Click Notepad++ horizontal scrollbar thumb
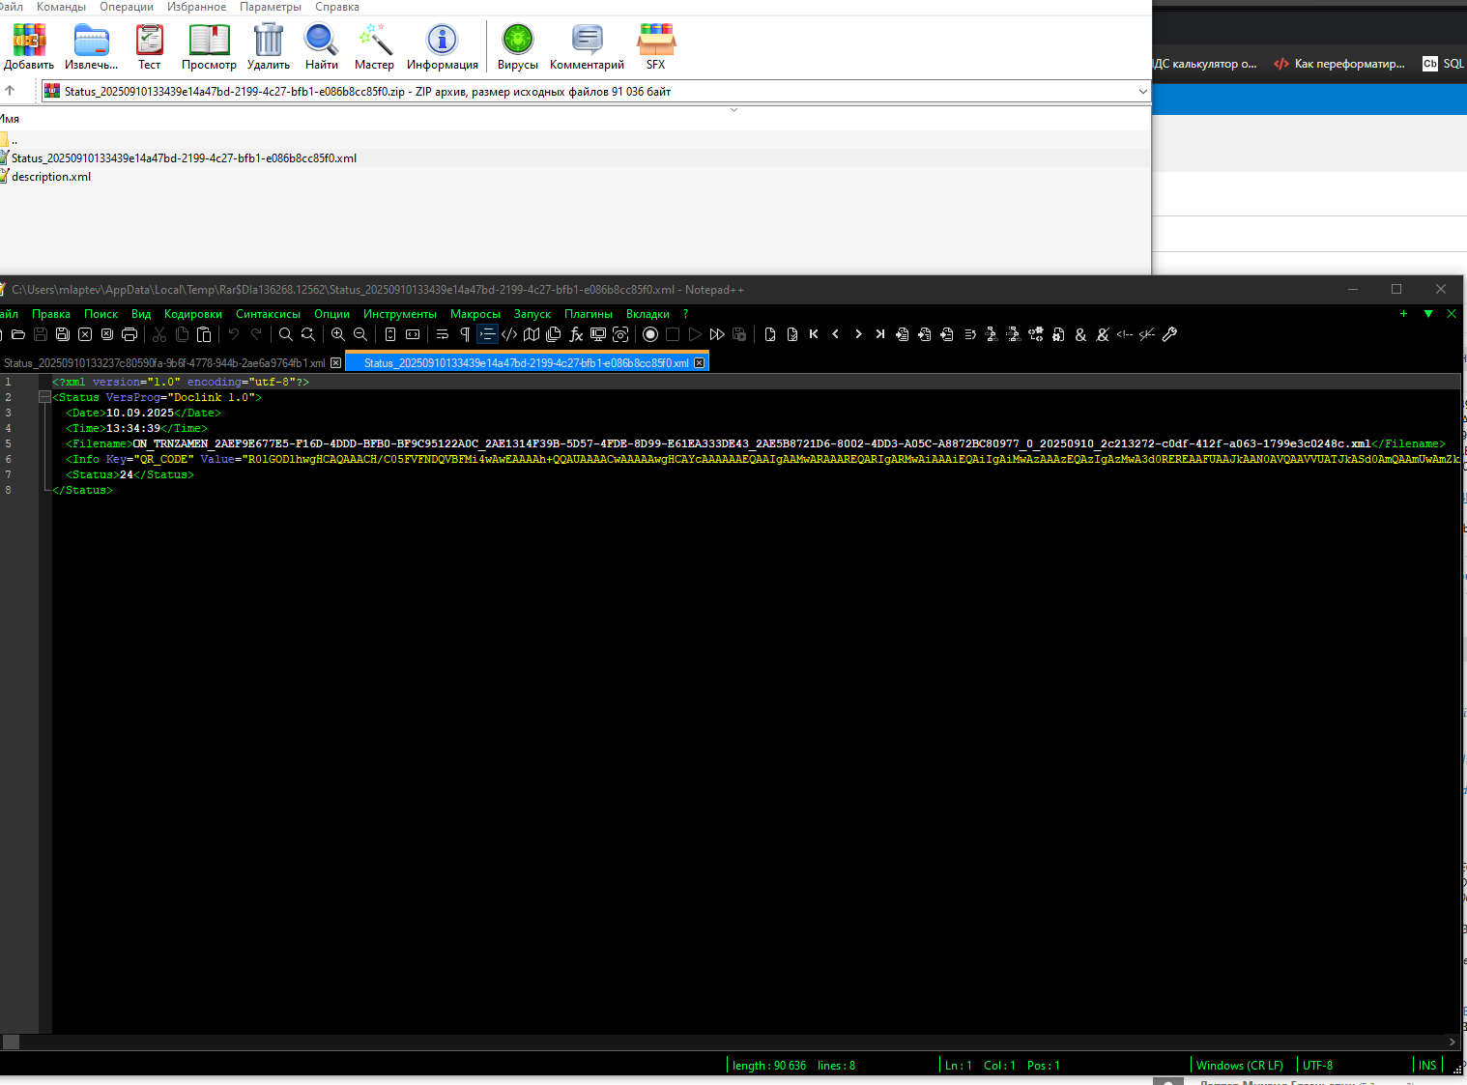The width and height of the screenshot is (1467, 1085). pyautogui.click(x=12, y=1042)
